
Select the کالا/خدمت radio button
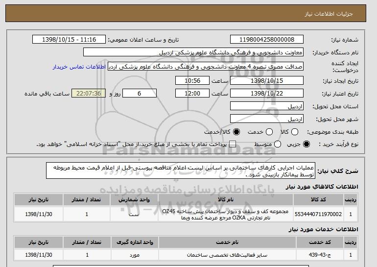[x=236, y=132]
